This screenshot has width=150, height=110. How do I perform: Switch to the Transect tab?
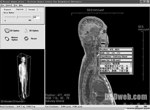click(x=7, y=10)
